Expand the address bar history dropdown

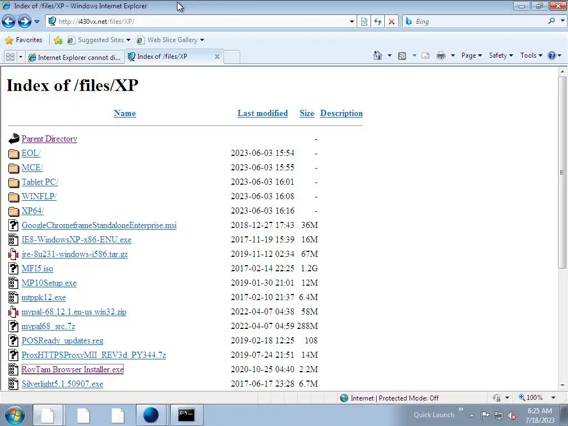352,22
